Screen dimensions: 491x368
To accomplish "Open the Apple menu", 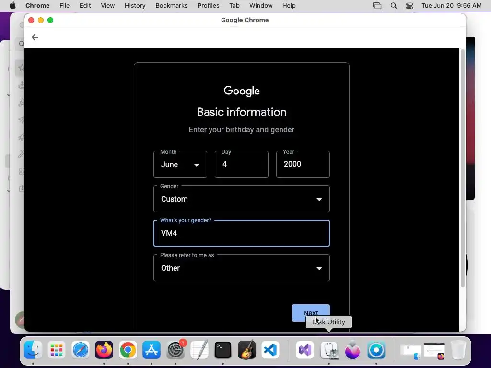I will (x=12, y=6).
